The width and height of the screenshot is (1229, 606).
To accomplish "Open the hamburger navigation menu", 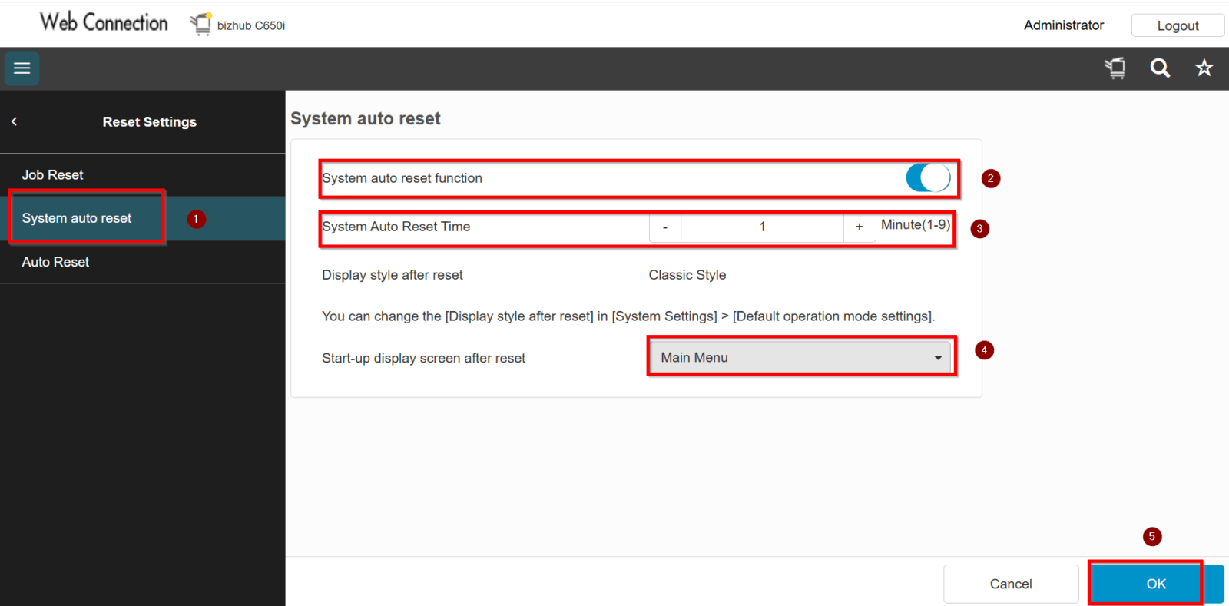I will [x=22, y=68].
